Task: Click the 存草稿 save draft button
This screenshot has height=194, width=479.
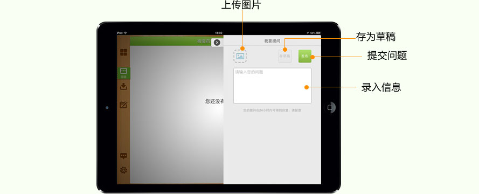Action: point(284,56)
